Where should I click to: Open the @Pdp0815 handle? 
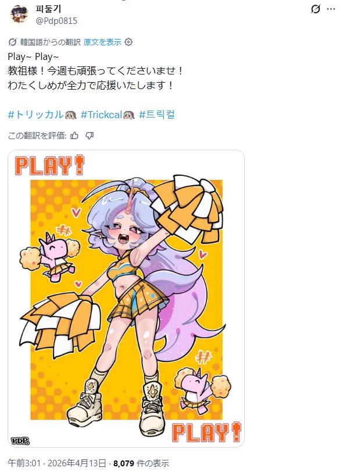pyautogui.click(x=56, y=21)
